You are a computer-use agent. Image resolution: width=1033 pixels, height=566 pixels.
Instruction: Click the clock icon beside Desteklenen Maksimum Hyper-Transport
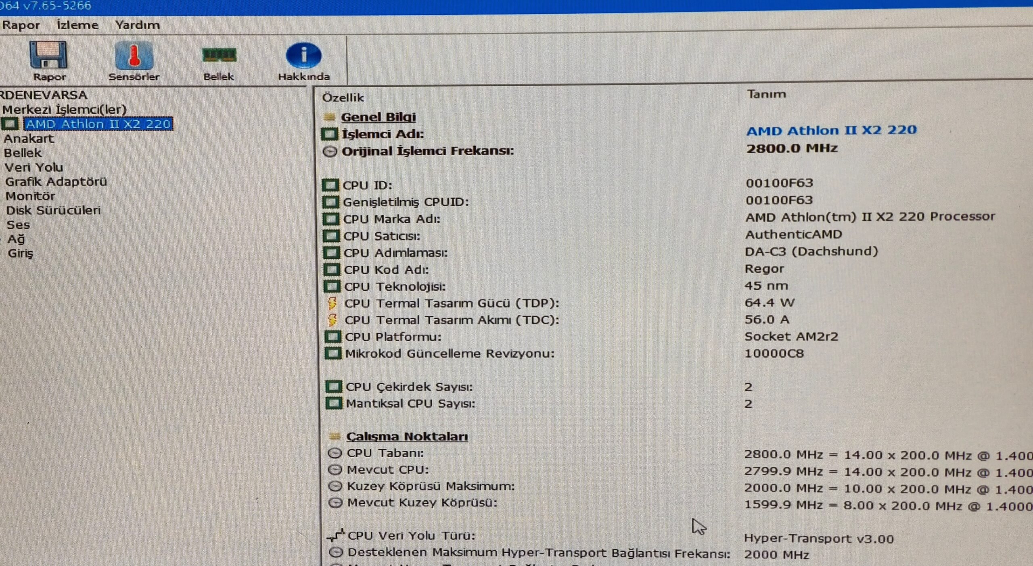pyautogui.click(x=336, y=552)
